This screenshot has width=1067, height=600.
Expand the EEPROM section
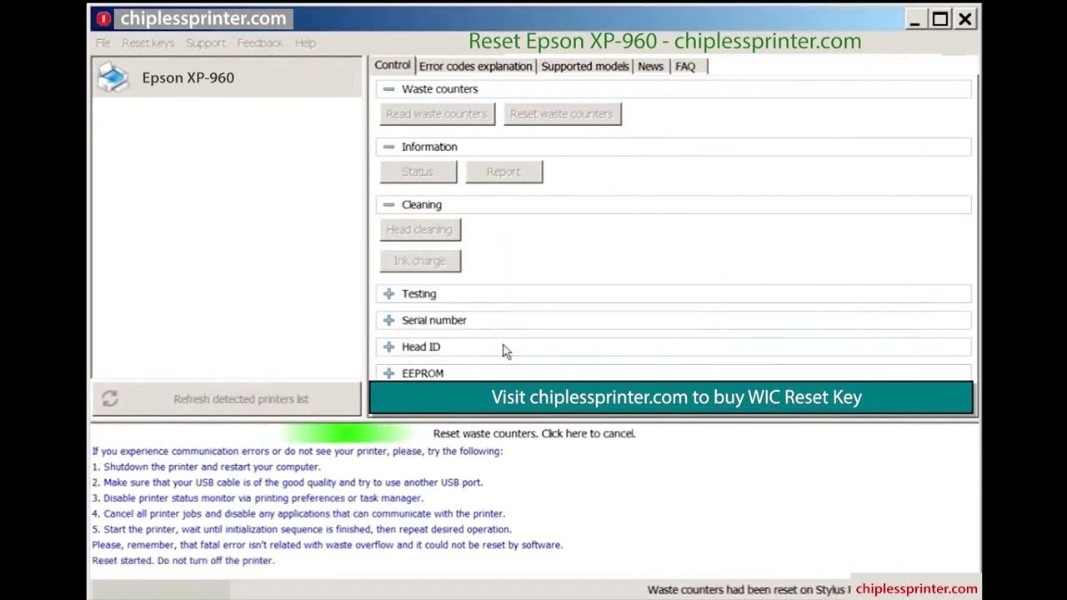(388, 374)
